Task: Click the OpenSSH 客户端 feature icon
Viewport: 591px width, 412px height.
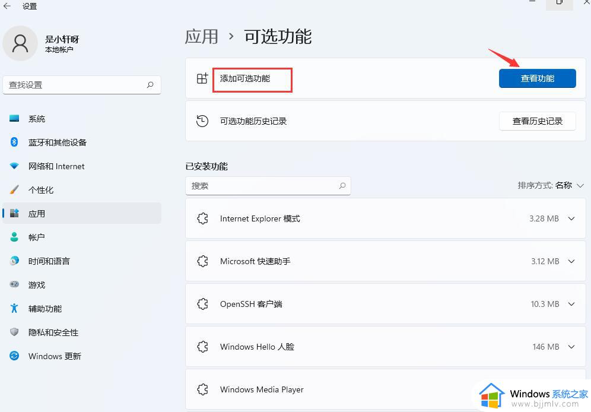Action: (x=202, y=304)
